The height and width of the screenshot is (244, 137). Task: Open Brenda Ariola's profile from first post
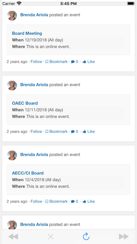coord(34,15)
